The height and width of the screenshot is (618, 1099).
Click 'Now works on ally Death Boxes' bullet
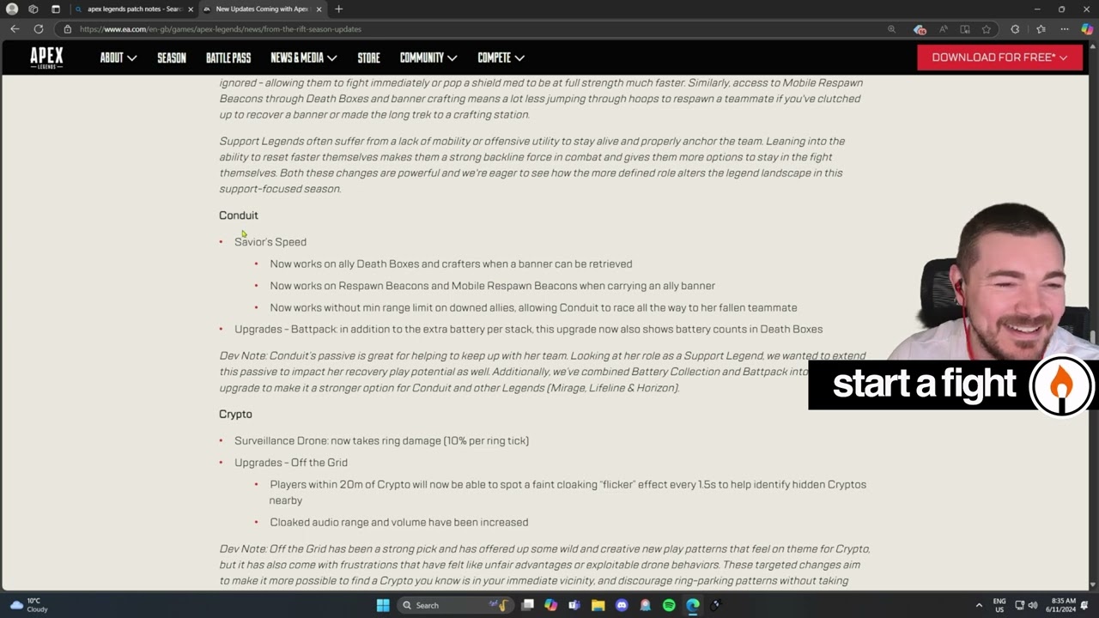coord(451,264)
